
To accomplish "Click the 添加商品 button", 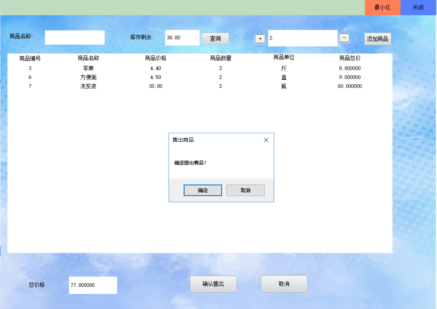I will pos(377,39).
